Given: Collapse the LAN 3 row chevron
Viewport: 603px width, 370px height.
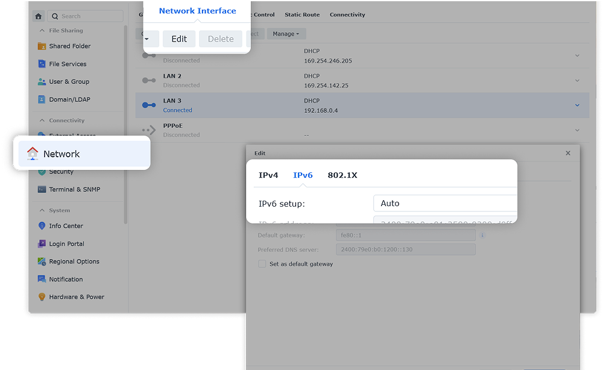Looking at the screenshot, I should (577, 105).
